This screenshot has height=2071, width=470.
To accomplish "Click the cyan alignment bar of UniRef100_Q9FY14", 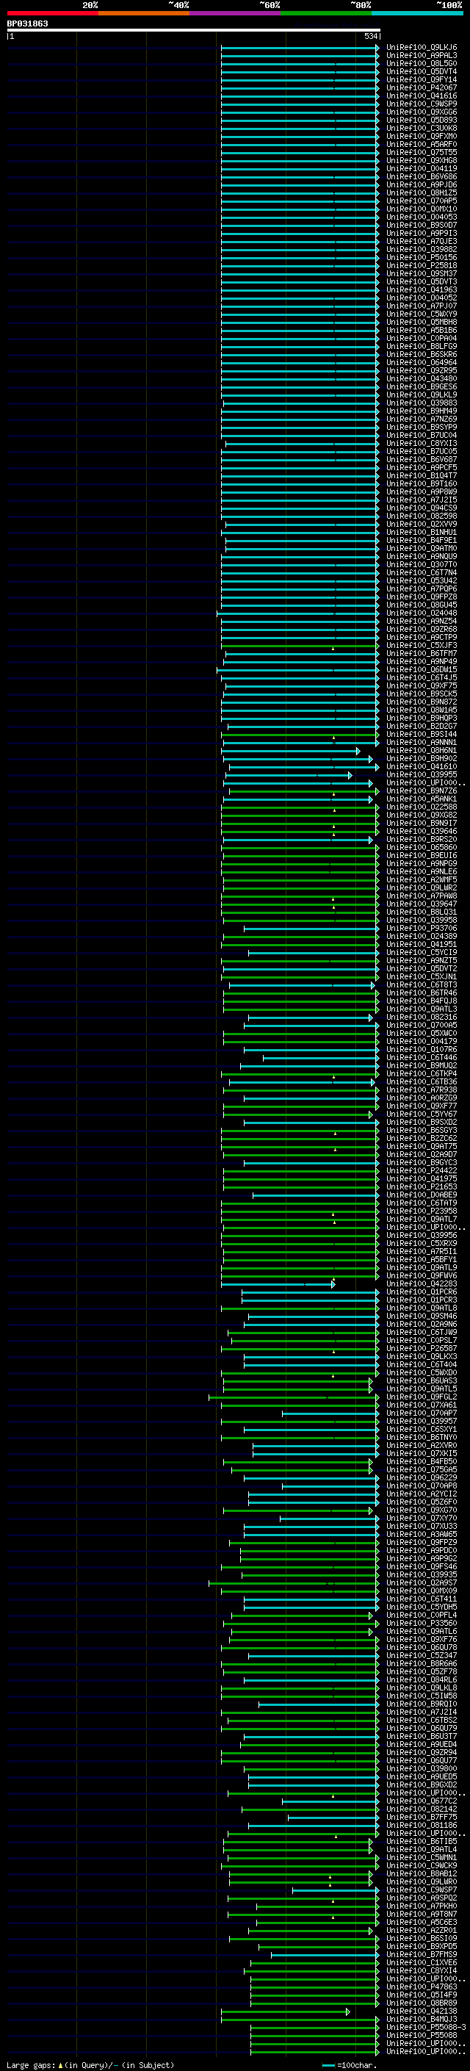I will click(300, 79).
